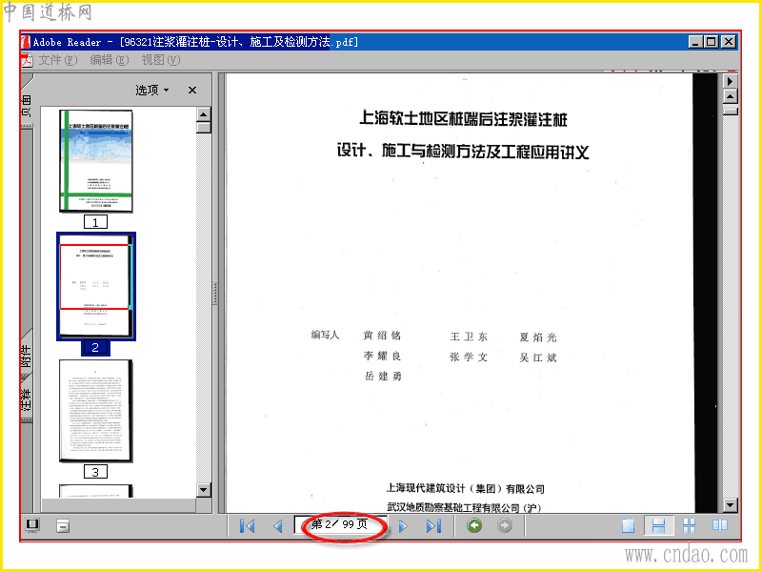Close the page thumbnails panel
Image resolution: width=762 pixels, height=572 pixels.
192,90
